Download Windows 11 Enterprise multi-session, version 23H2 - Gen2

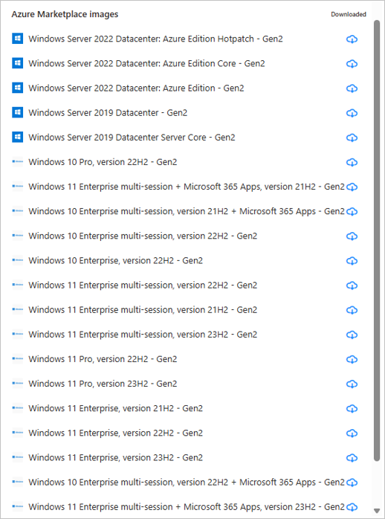click(x=352, y=335)
